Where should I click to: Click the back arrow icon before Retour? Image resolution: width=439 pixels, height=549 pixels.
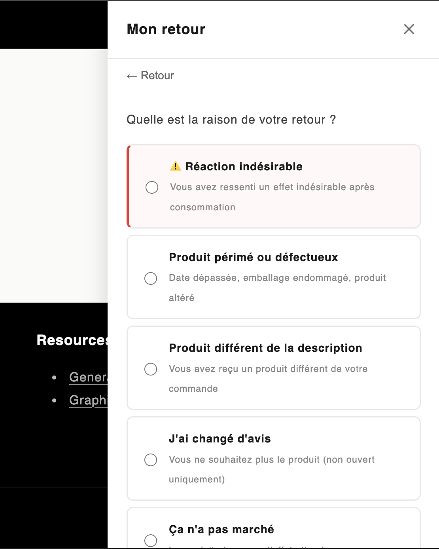tap(131, 75)
